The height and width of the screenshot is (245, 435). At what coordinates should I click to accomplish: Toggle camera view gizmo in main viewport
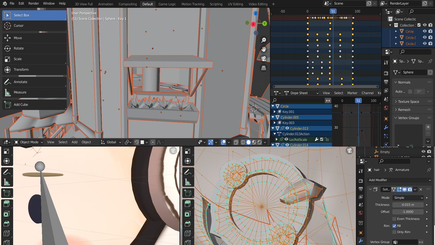264,58
